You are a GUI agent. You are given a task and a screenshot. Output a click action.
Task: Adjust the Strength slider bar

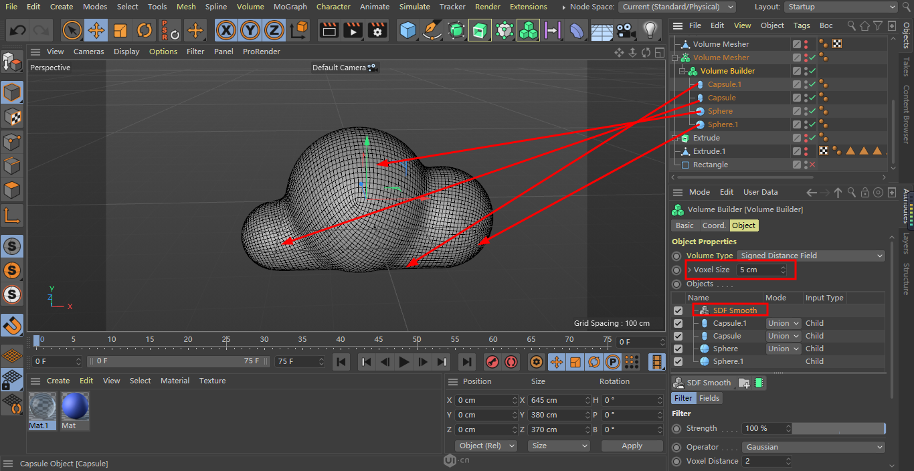(x=838, y=428)
